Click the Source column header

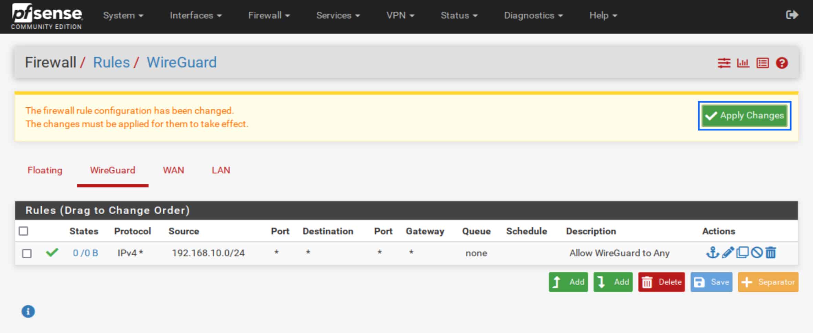pos(184,231)
